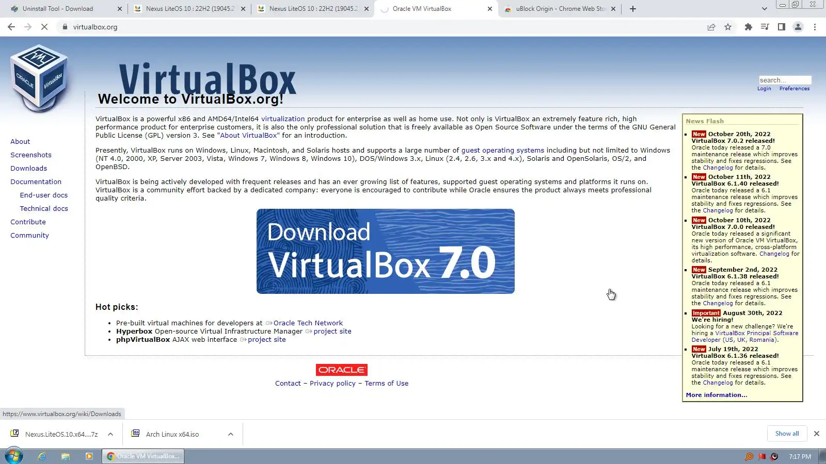826x464 pixels.
Task: Click the Action Center flag tray icon
Action: click(x=762, y=456)
